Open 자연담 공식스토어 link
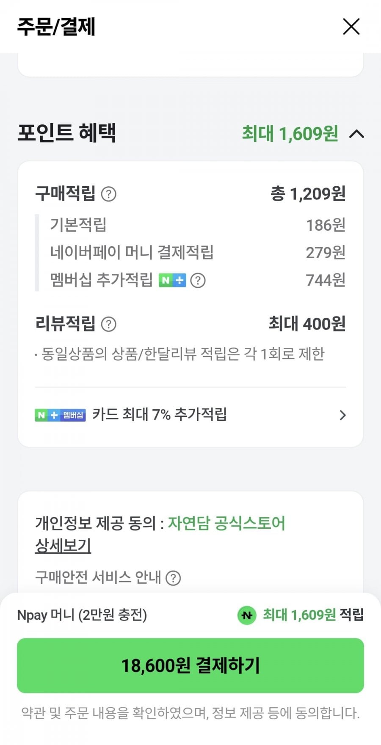 [226, 524]
